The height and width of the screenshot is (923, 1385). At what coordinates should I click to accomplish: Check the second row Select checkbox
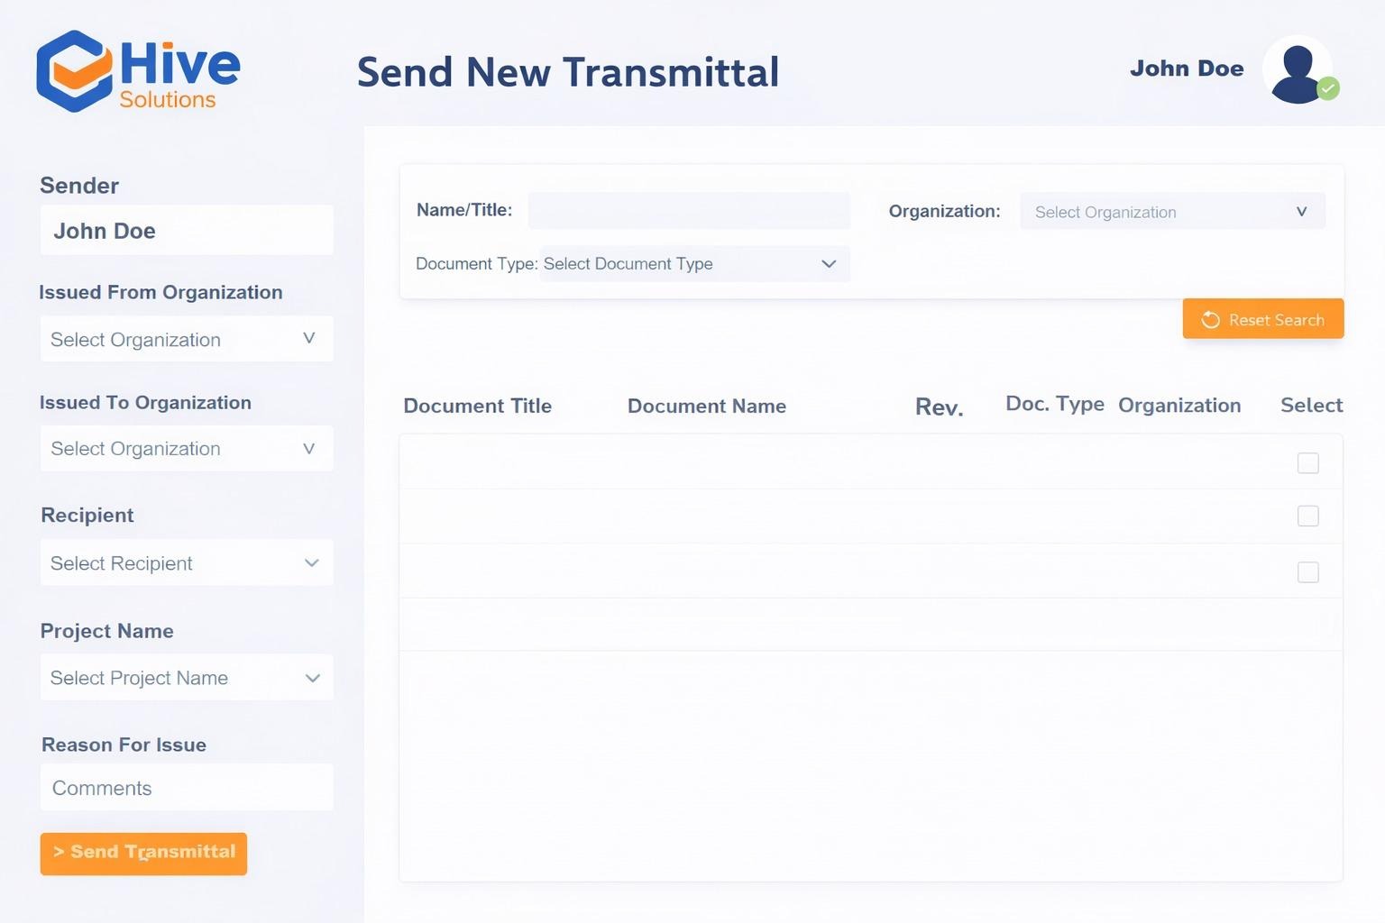tap(1307, 516)
